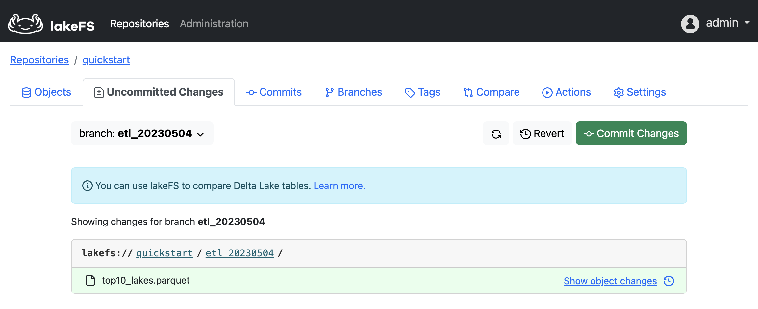Click the lakeFS axolotl logo
Viewport: 758px width, 309px height.
point(26,24)
